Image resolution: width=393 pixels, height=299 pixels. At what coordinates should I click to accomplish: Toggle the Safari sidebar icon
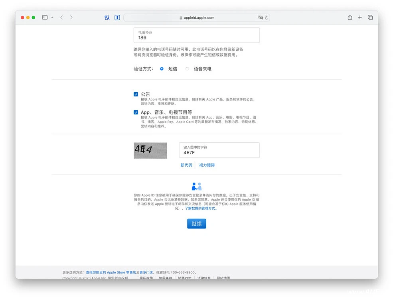(45, 18)
